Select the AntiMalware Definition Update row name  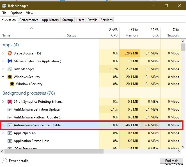click(x=37, y=109)
